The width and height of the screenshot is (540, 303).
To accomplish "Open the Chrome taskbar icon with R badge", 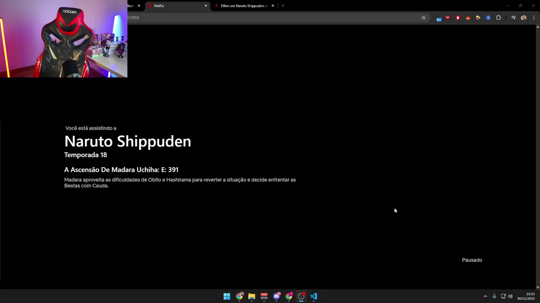I will (x=289, y=296).
